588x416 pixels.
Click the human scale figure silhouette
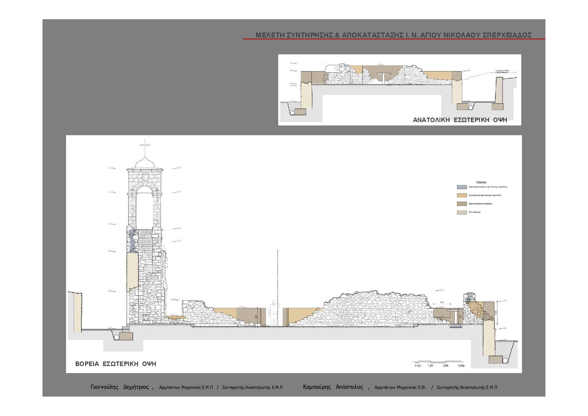274,313
